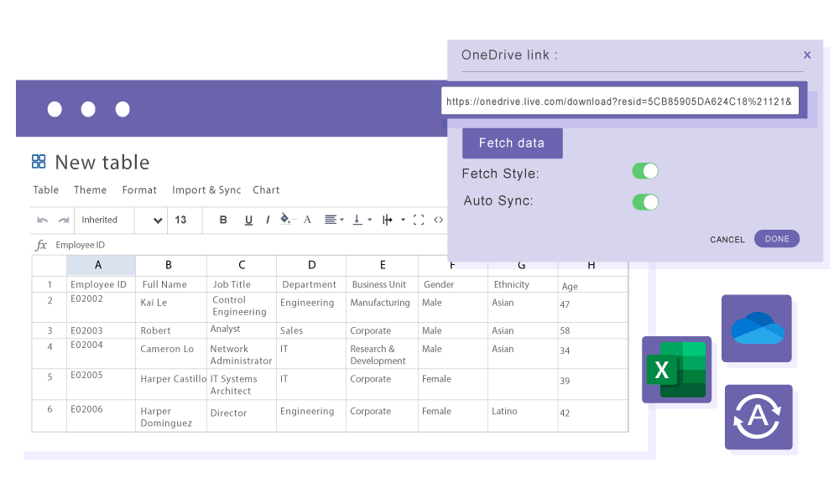Click the OneDrive link URL field
839x488 pixels.
click(x=620, y=101)
